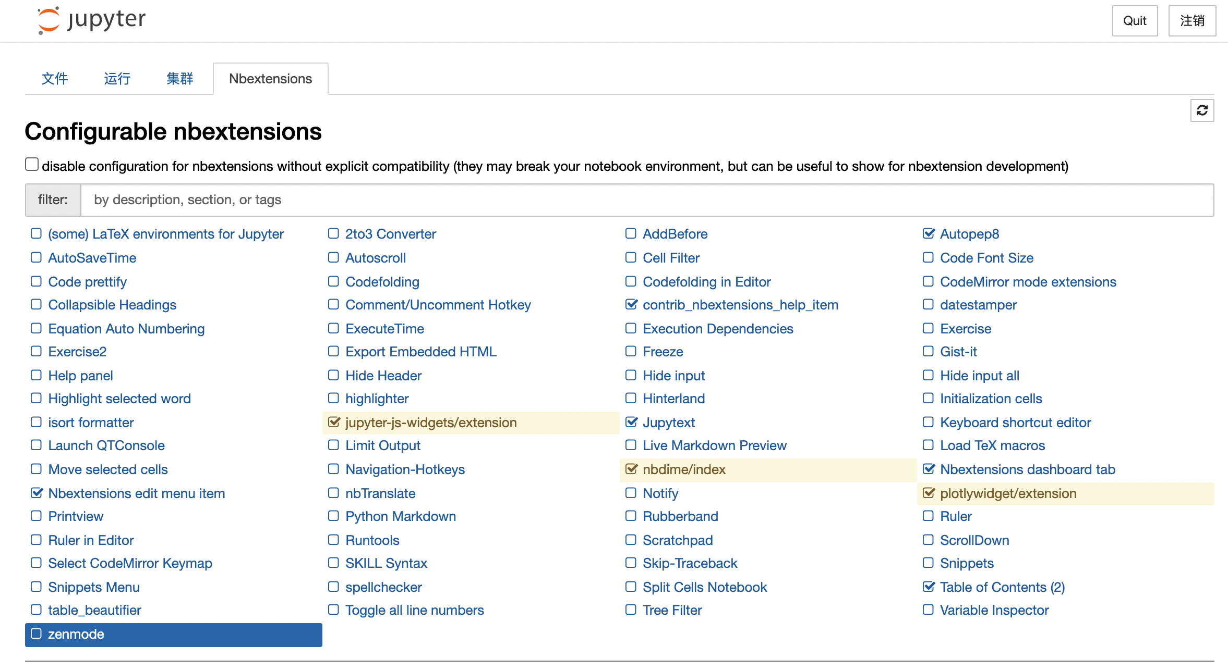
Task: Open the Highlight selected word extension
Action: pos(119,399)
